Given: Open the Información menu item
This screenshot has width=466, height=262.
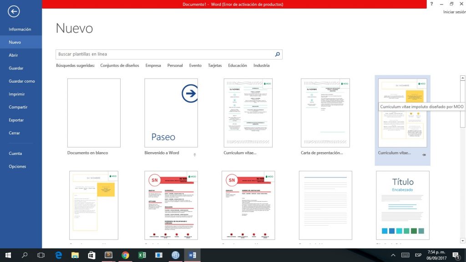Looking at the screenshot, I should pyautogui.click(x=20, y=29).
